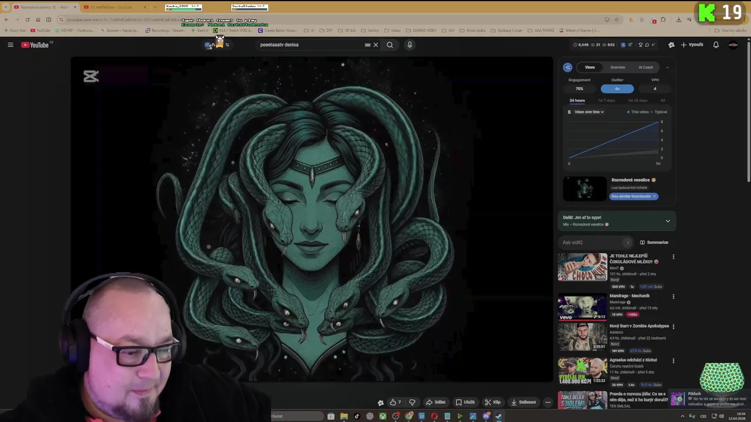Open the taskbar clock showing 16:34
This screenshot has width=751, height=422.
[737, 416]
